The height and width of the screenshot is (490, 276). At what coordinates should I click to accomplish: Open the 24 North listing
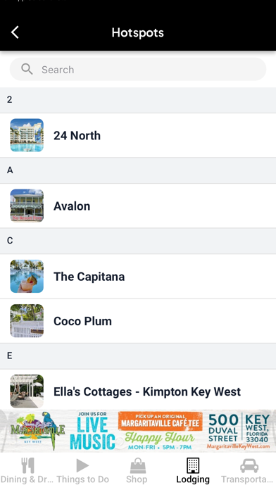pyautogui.click(x=138, y=135)
